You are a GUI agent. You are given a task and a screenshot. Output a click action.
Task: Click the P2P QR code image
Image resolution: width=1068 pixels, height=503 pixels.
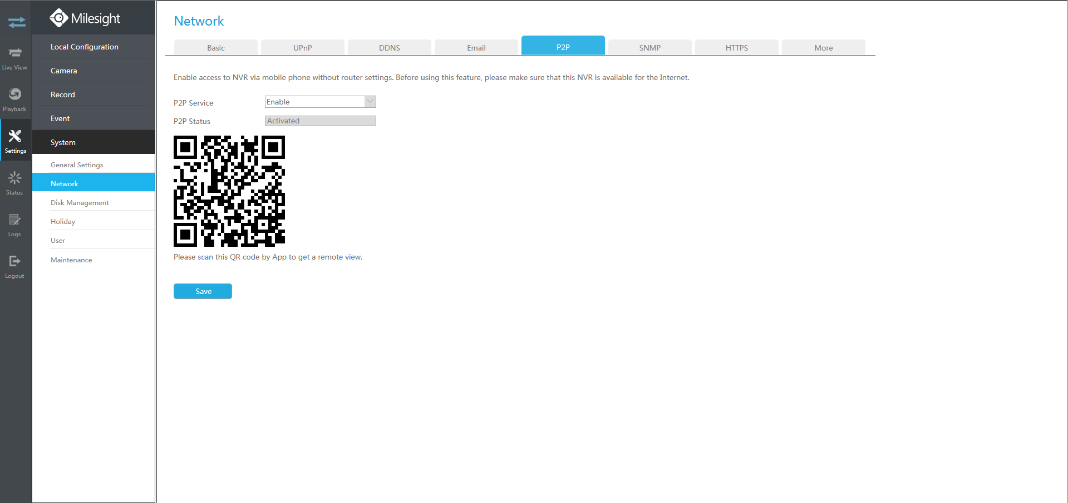pyautogui.click(x=229, y=191)
